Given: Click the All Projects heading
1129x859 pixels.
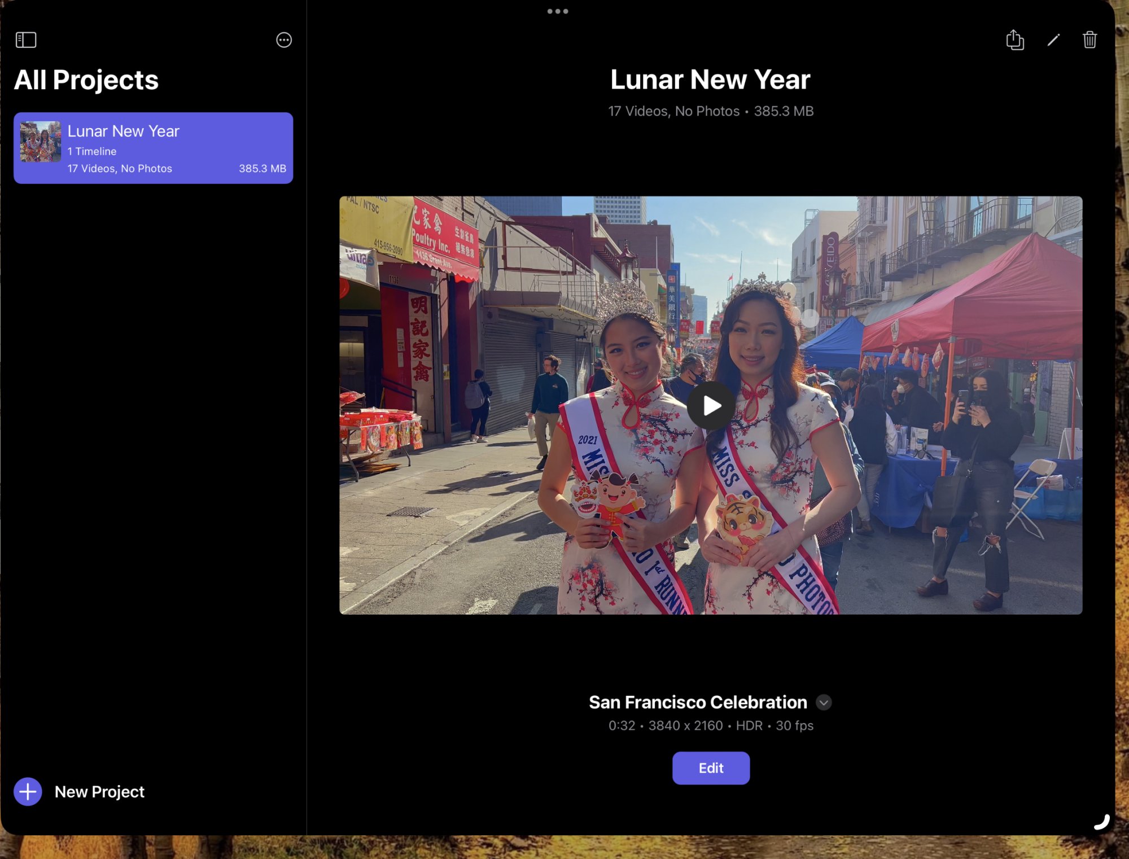Looking at the screenshot, I should 86,80.
